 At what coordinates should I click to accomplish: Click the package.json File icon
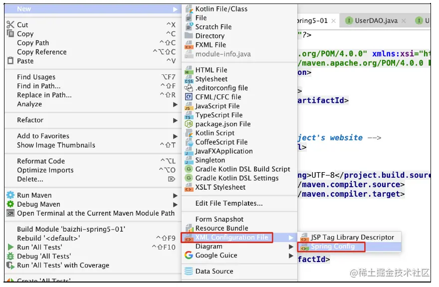(189, 124)
